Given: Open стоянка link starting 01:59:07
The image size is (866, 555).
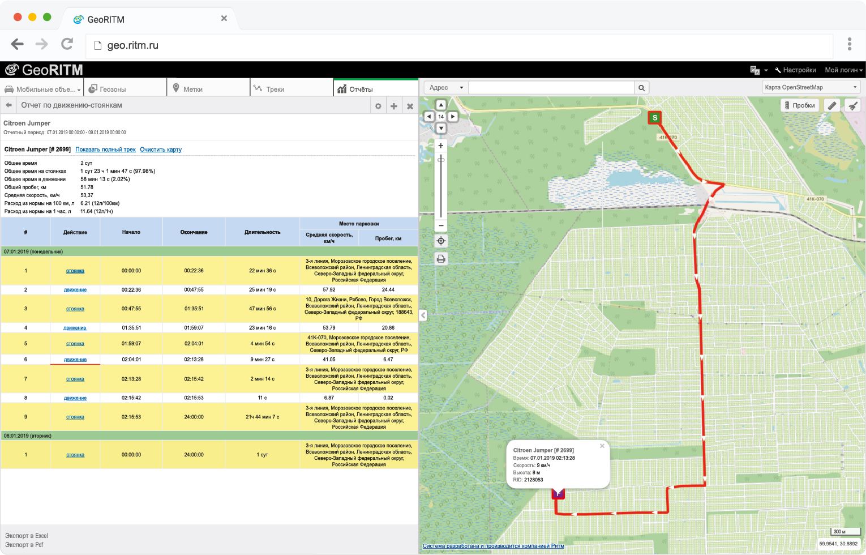Looking at the screenshot, I should pos(75,343).
